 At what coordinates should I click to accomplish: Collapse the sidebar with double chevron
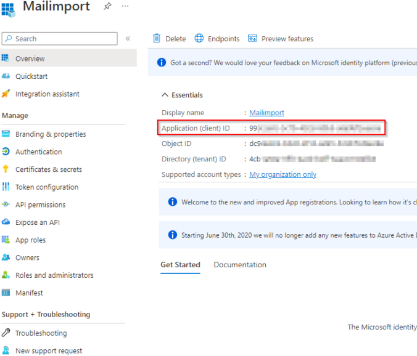[128, 39]
